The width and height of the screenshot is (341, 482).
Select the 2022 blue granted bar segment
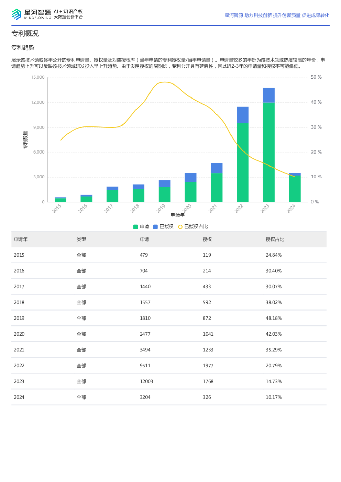pos(243,115)
